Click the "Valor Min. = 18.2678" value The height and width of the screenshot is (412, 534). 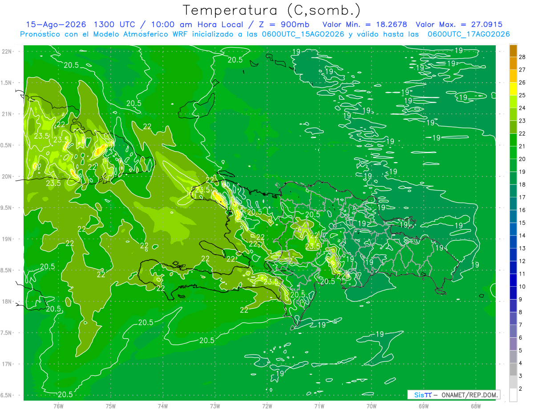[x=365, y=25]
